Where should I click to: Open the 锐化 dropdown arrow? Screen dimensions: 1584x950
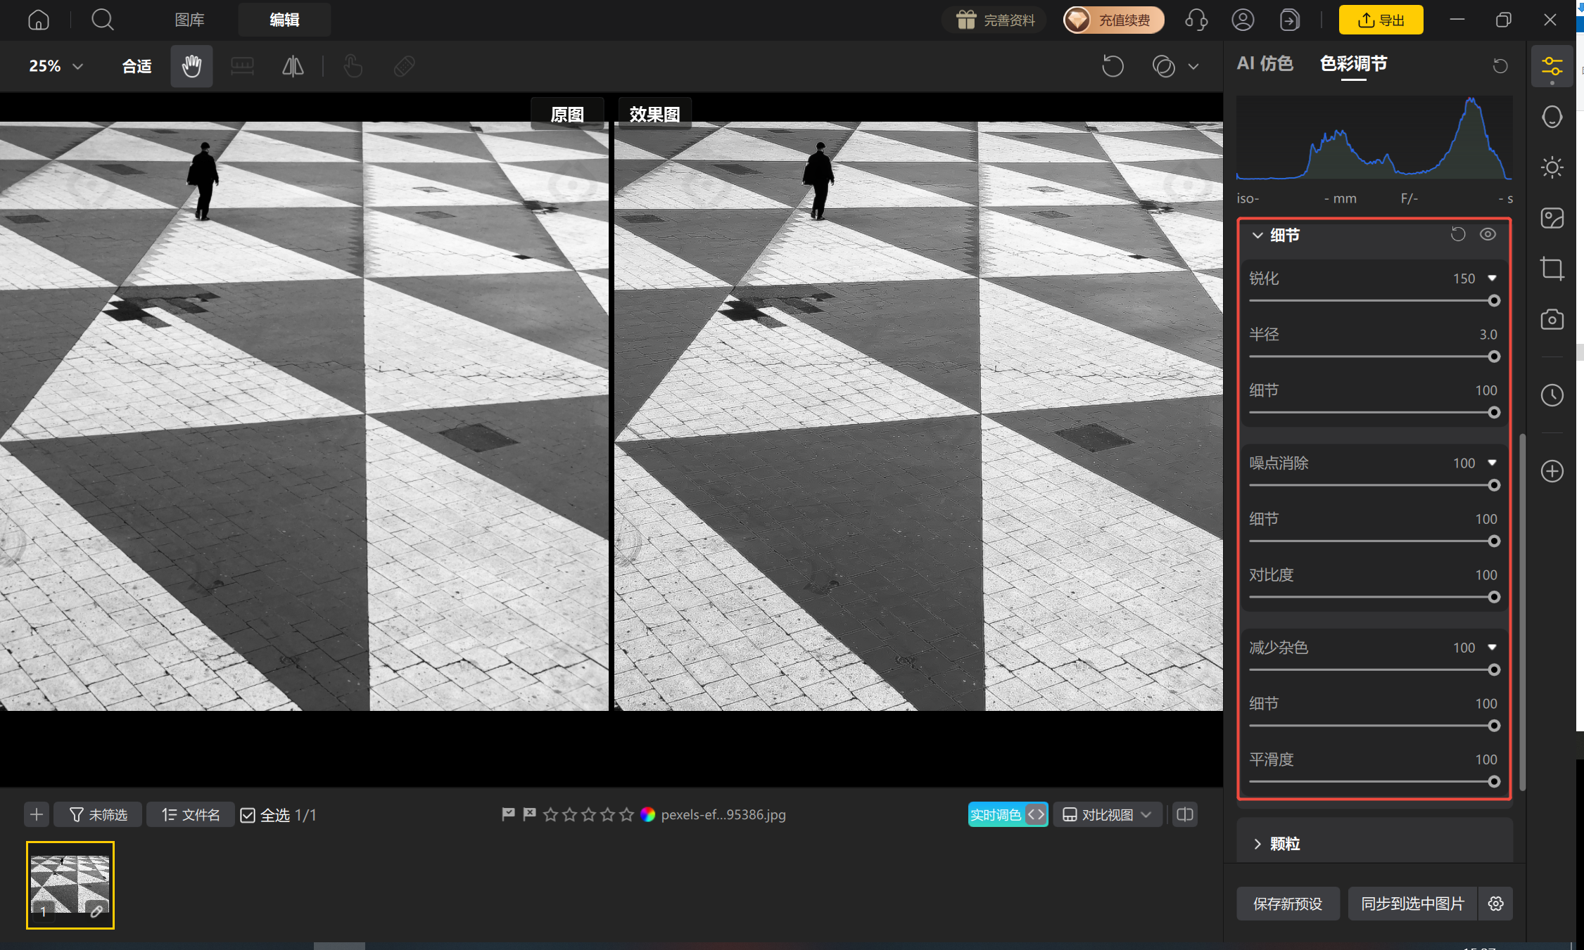point(1492,278)
